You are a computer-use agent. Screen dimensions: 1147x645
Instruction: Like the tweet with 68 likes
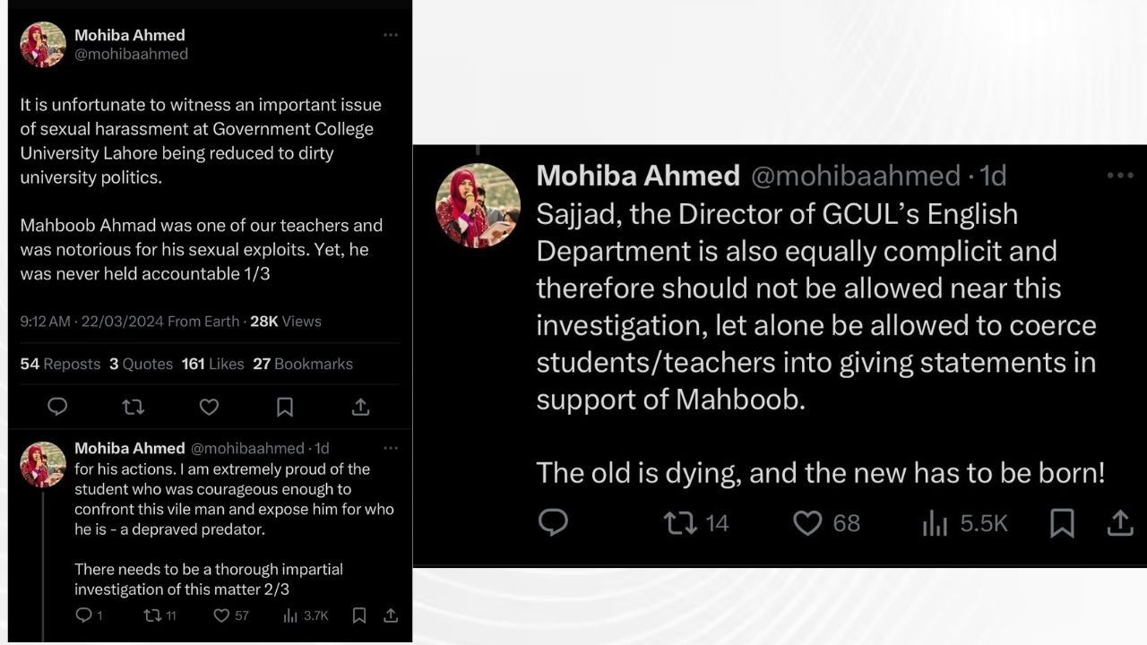[807, 522]
